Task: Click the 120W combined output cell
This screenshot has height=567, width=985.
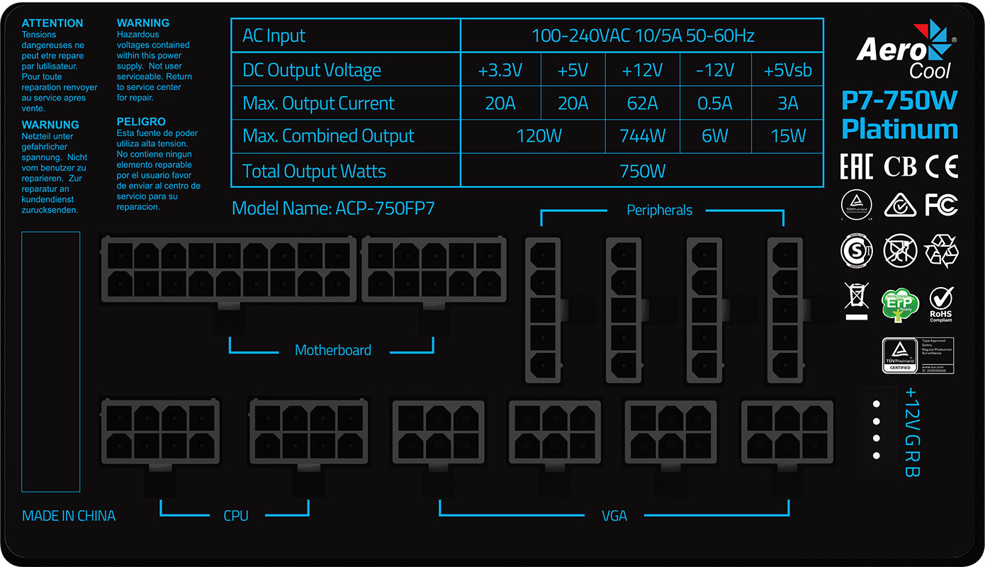Action: pos(533,136)
